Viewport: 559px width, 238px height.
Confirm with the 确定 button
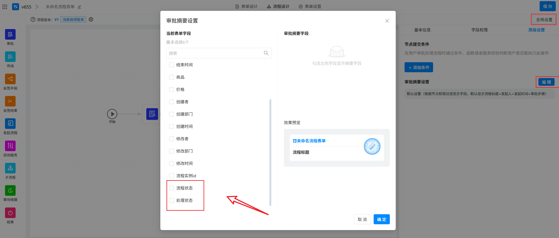tap(382, 219)
